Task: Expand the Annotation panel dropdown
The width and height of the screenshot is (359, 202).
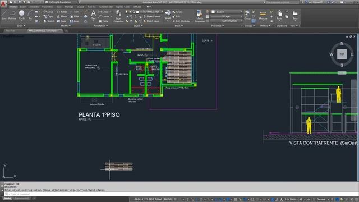Action: [x=101, y=26]
